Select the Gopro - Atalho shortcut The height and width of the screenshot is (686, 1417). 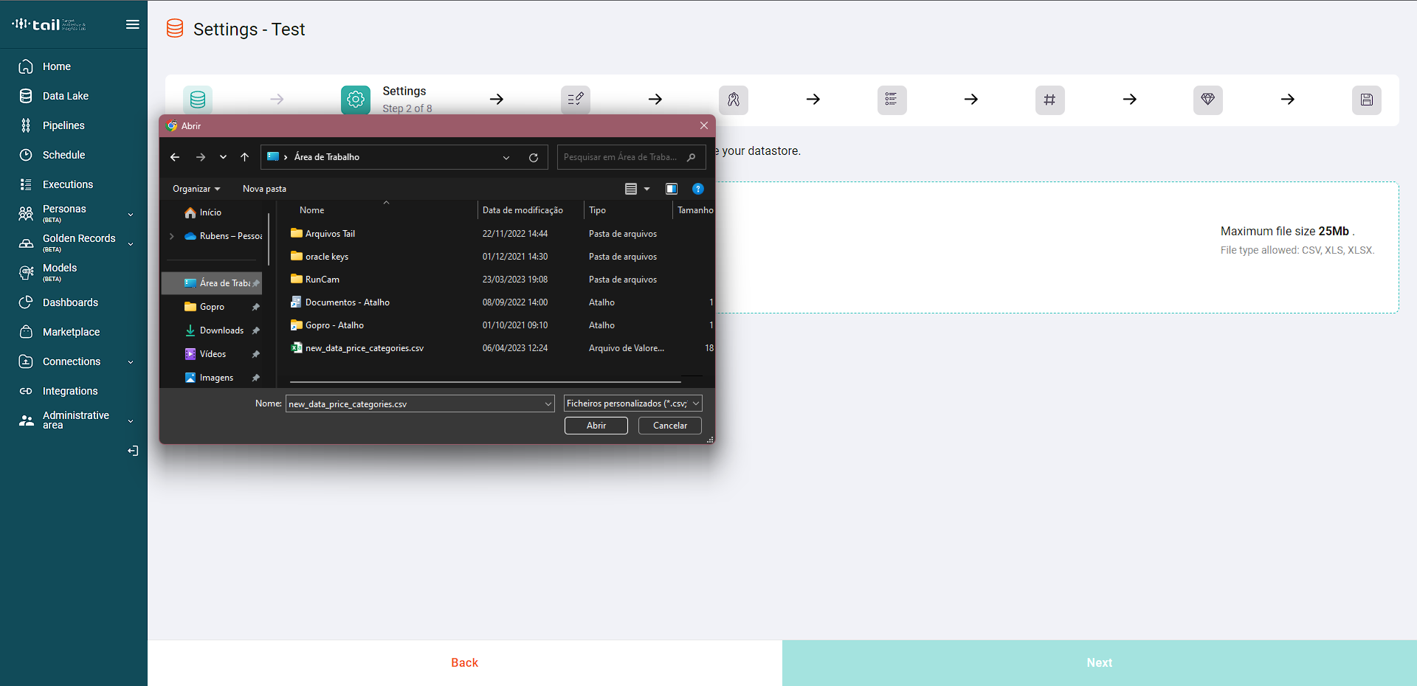(334, 325)
